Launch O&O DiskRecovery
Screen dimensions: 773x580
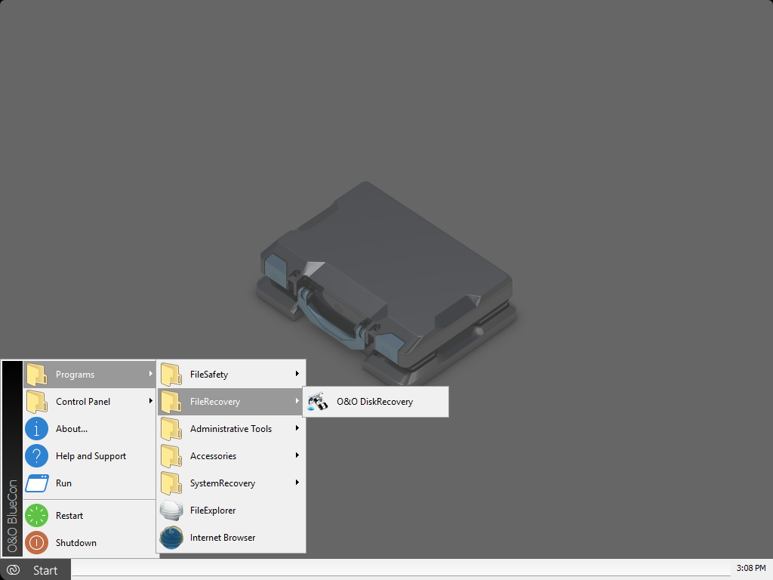point(376,402)
